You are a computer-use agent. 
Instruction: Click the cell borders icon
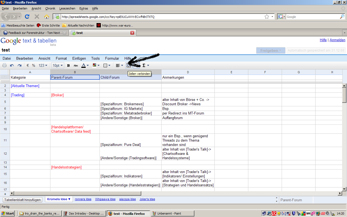(105, 65)
